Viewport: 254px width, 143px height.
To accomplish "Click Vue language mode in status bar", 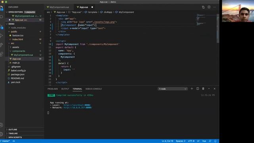I will pos(204,141).
